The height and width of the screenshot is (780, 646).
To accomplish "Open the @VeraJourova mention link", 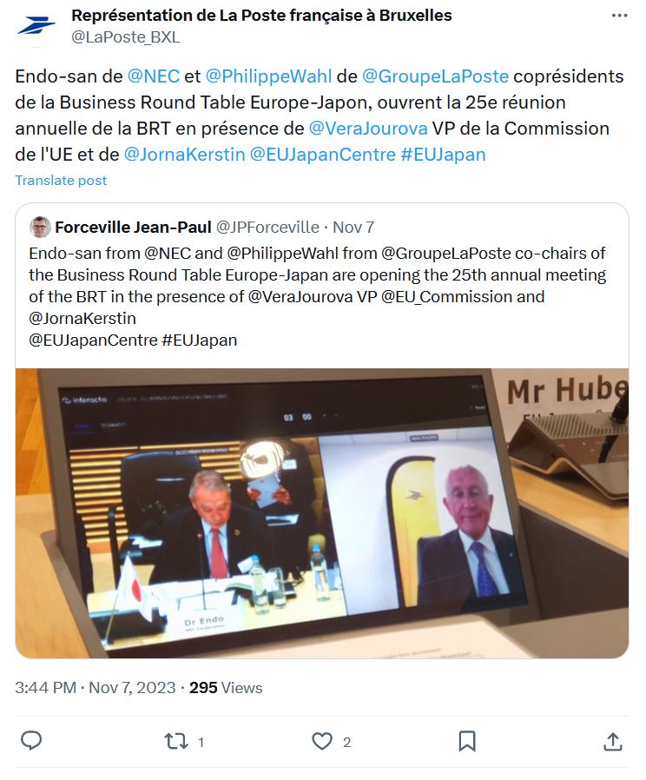I will 368,129.
